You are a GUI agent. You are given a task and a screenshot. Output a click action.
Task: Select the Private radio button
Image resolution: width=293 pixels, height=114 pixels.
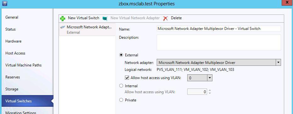point(121,100)
